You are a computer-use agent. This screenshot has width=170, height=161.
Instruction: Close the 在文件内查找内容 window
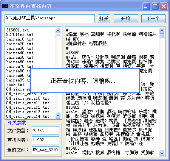tap(164, 6)
